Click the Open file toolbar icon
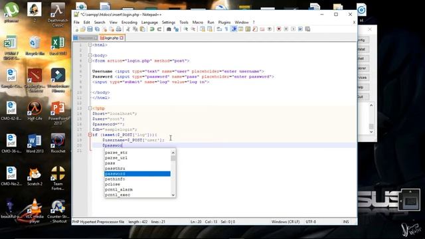Viewport: 425px width, 239px height. pos(83,29)
